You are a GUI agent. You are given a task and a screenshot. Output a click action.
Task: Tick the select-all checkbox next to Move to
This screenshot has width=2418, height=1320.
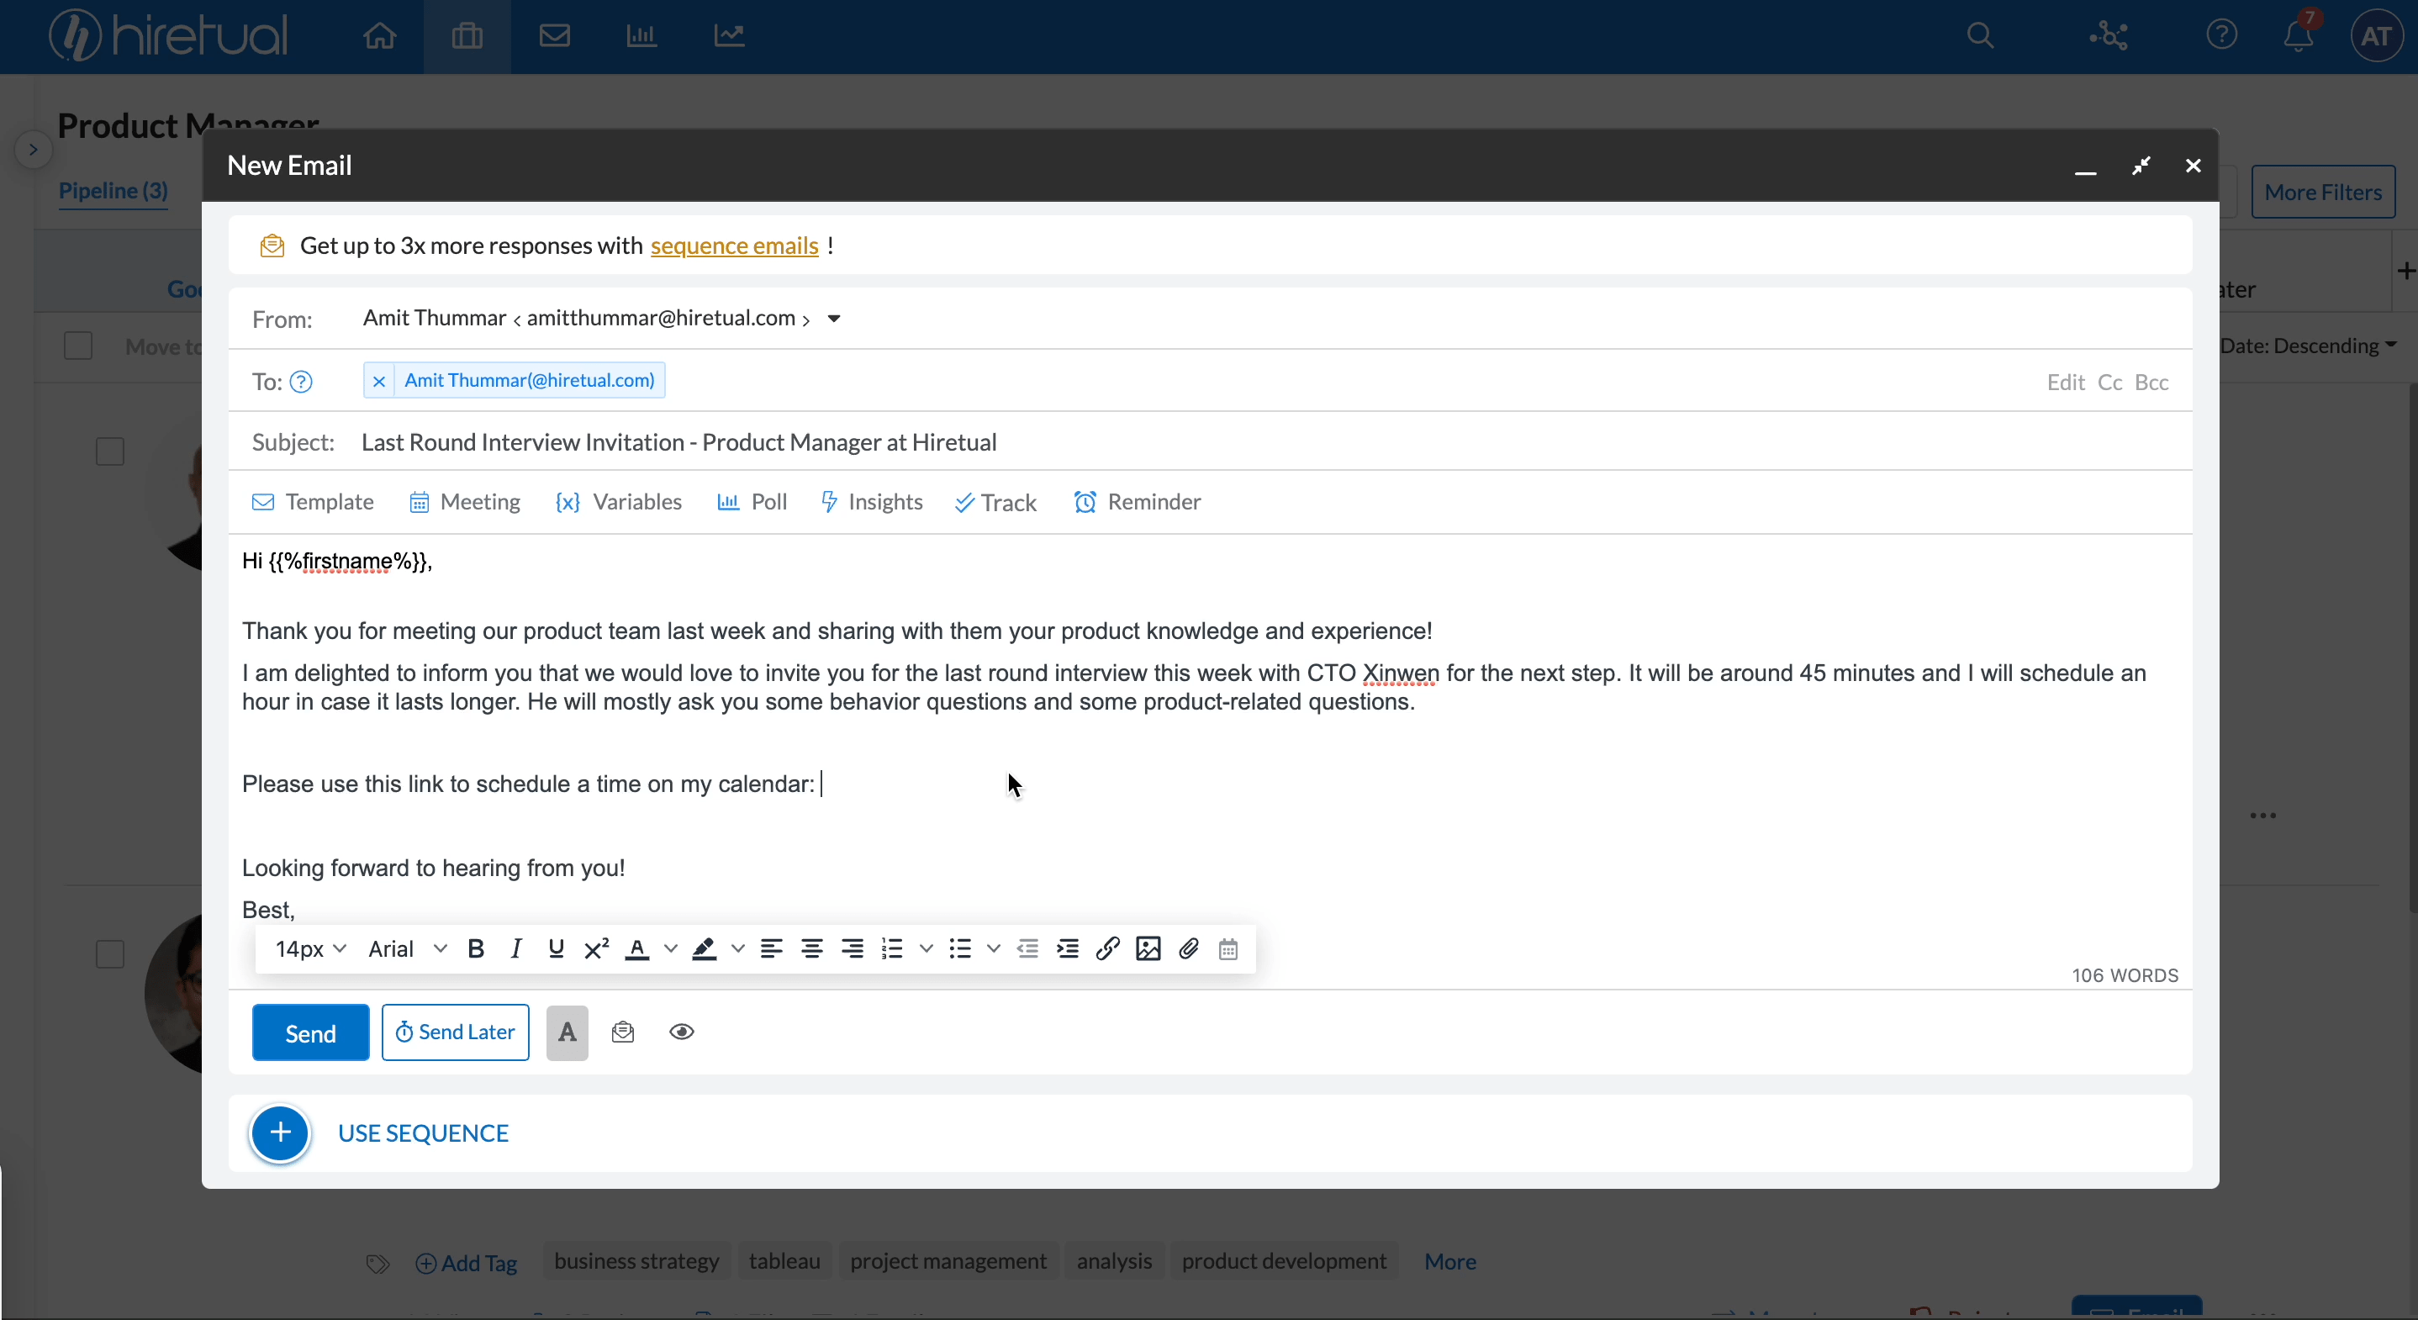tap(78, 346)
